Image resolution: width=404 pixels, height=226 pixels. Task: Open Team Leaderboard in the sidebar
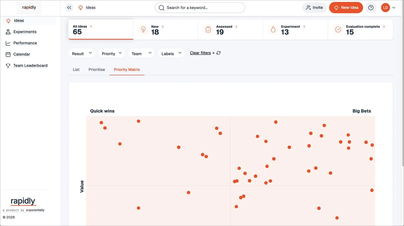tap(30, 66)
